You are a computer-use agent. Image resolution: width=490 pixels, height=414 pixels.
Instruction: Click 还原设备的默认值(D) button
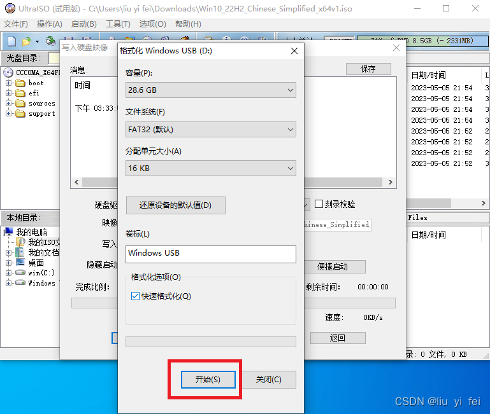[x=176, y=205]
